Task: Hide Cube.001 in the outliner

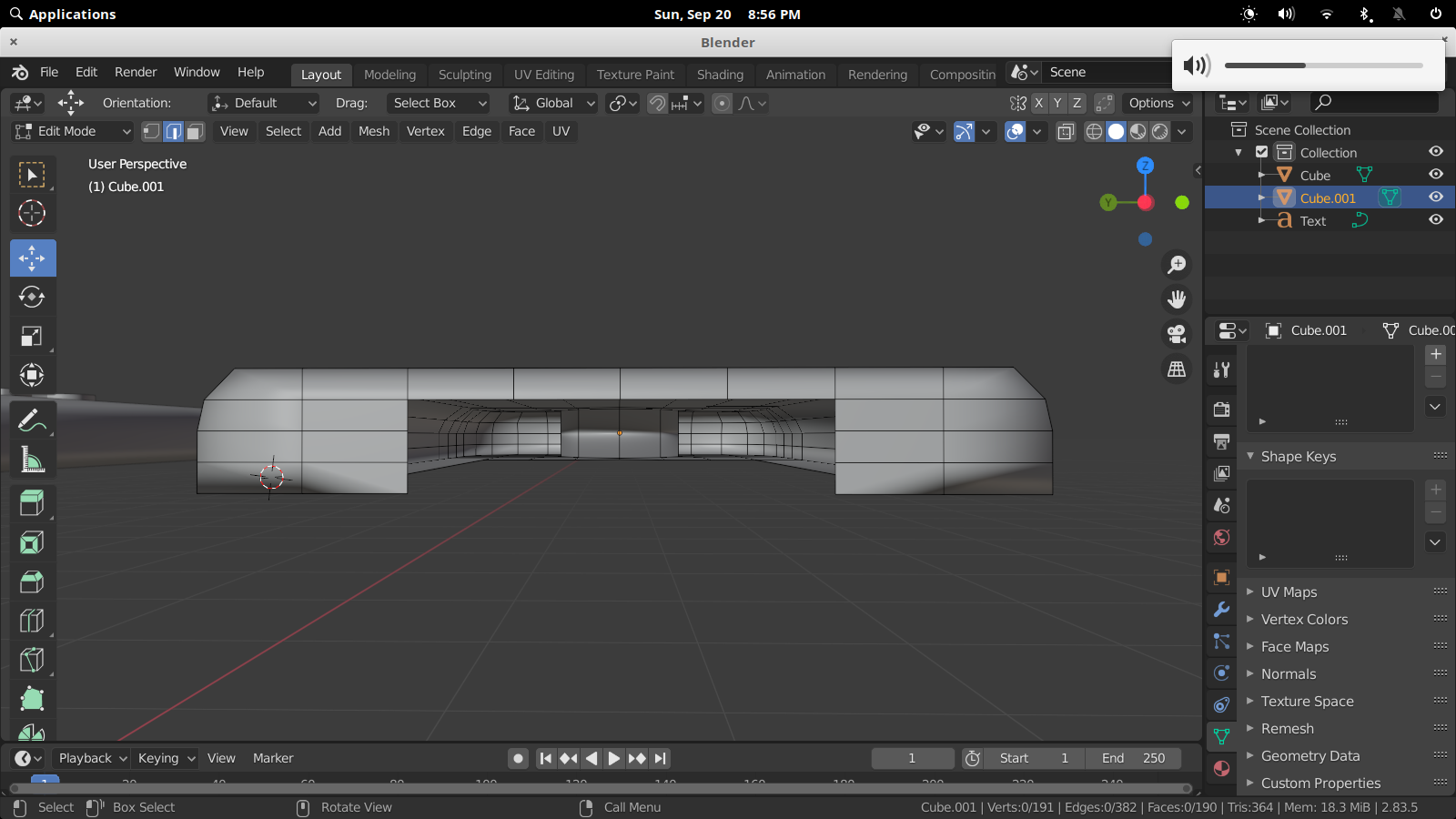Action: (1436, 197)
